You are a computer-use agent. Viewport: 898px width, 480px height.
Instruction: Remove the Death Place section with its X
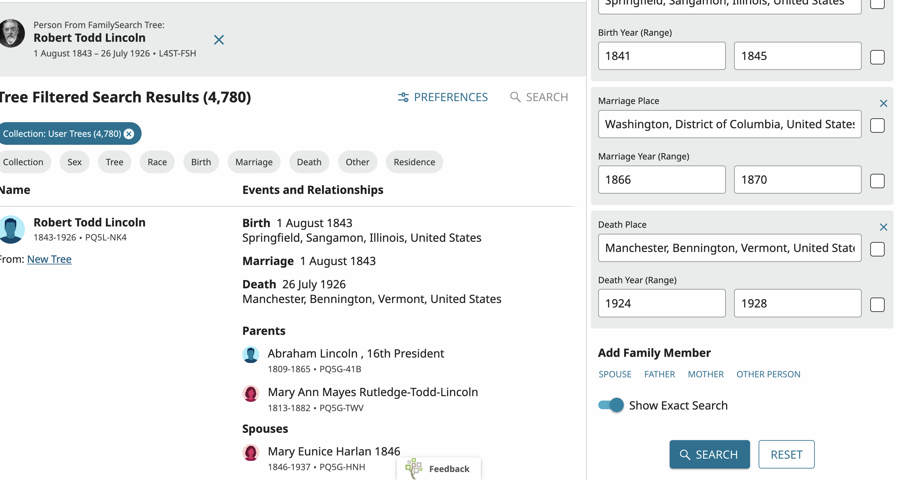click(x=883, y=227)
